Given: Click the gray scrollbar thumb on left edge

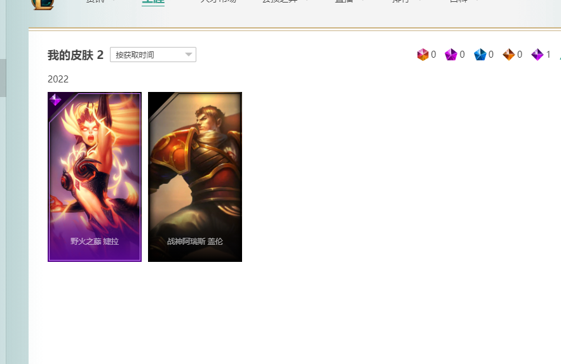Looking at the screenshot, I should point(3,78).
